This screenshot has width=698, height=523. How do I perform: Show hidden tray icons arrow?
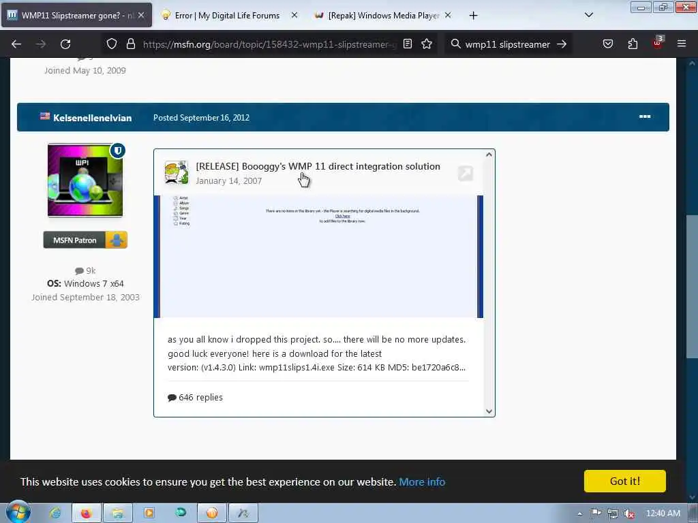[579, 514]
